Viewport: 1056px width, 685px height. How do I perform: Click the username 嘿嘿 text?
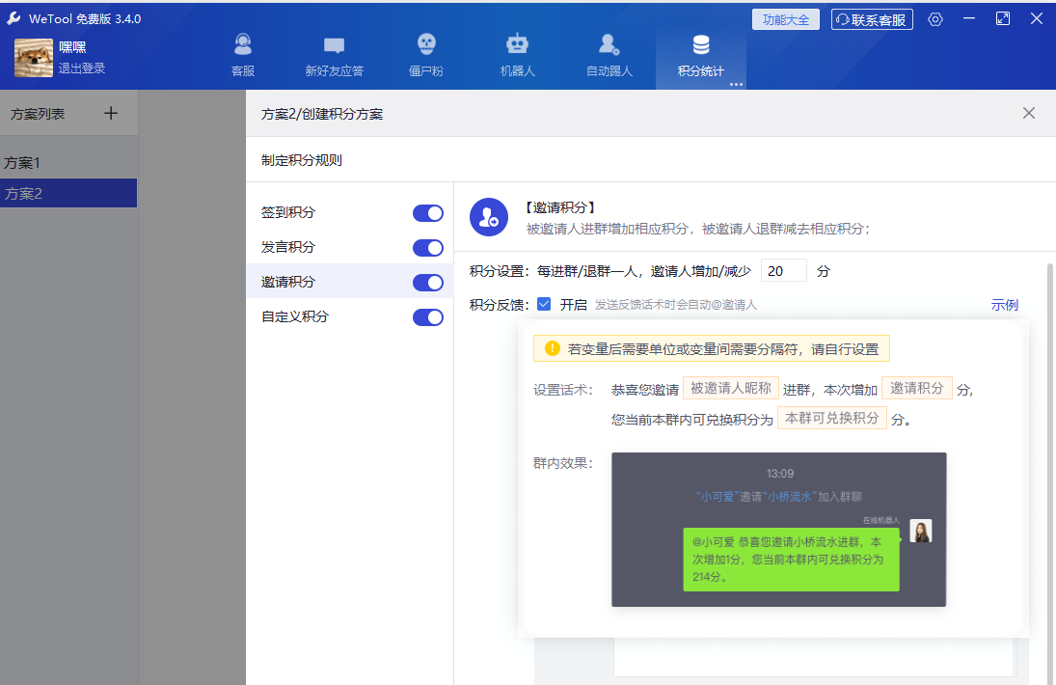point(72,47)
